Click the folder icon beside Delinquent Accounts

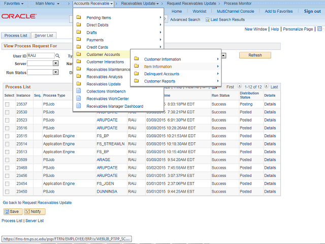pyautogui.click(x=136, y=74)
